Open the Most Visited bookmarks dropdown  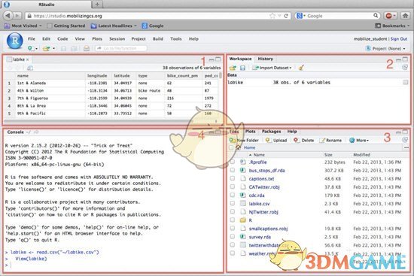click(23, 26)
